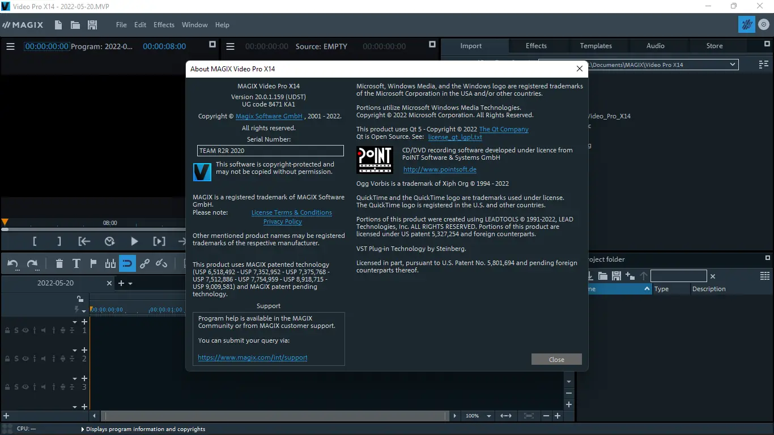Open dropdown arrow next to new tab plus
The image size is (774, 435).
coord(130,284)
